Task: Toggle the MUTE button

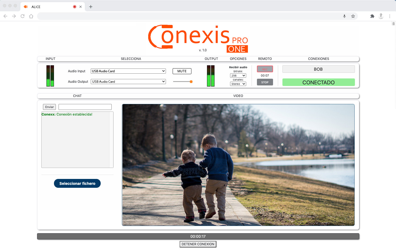Action: 182,71
